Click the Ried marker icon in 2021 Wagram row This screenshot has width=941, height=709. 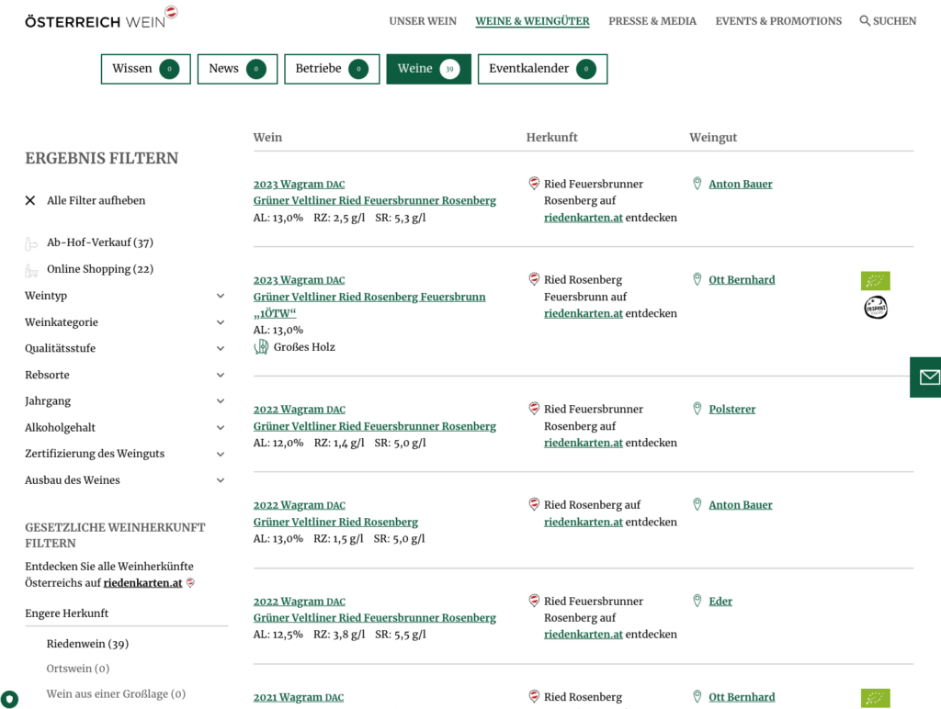coord(534,696)
